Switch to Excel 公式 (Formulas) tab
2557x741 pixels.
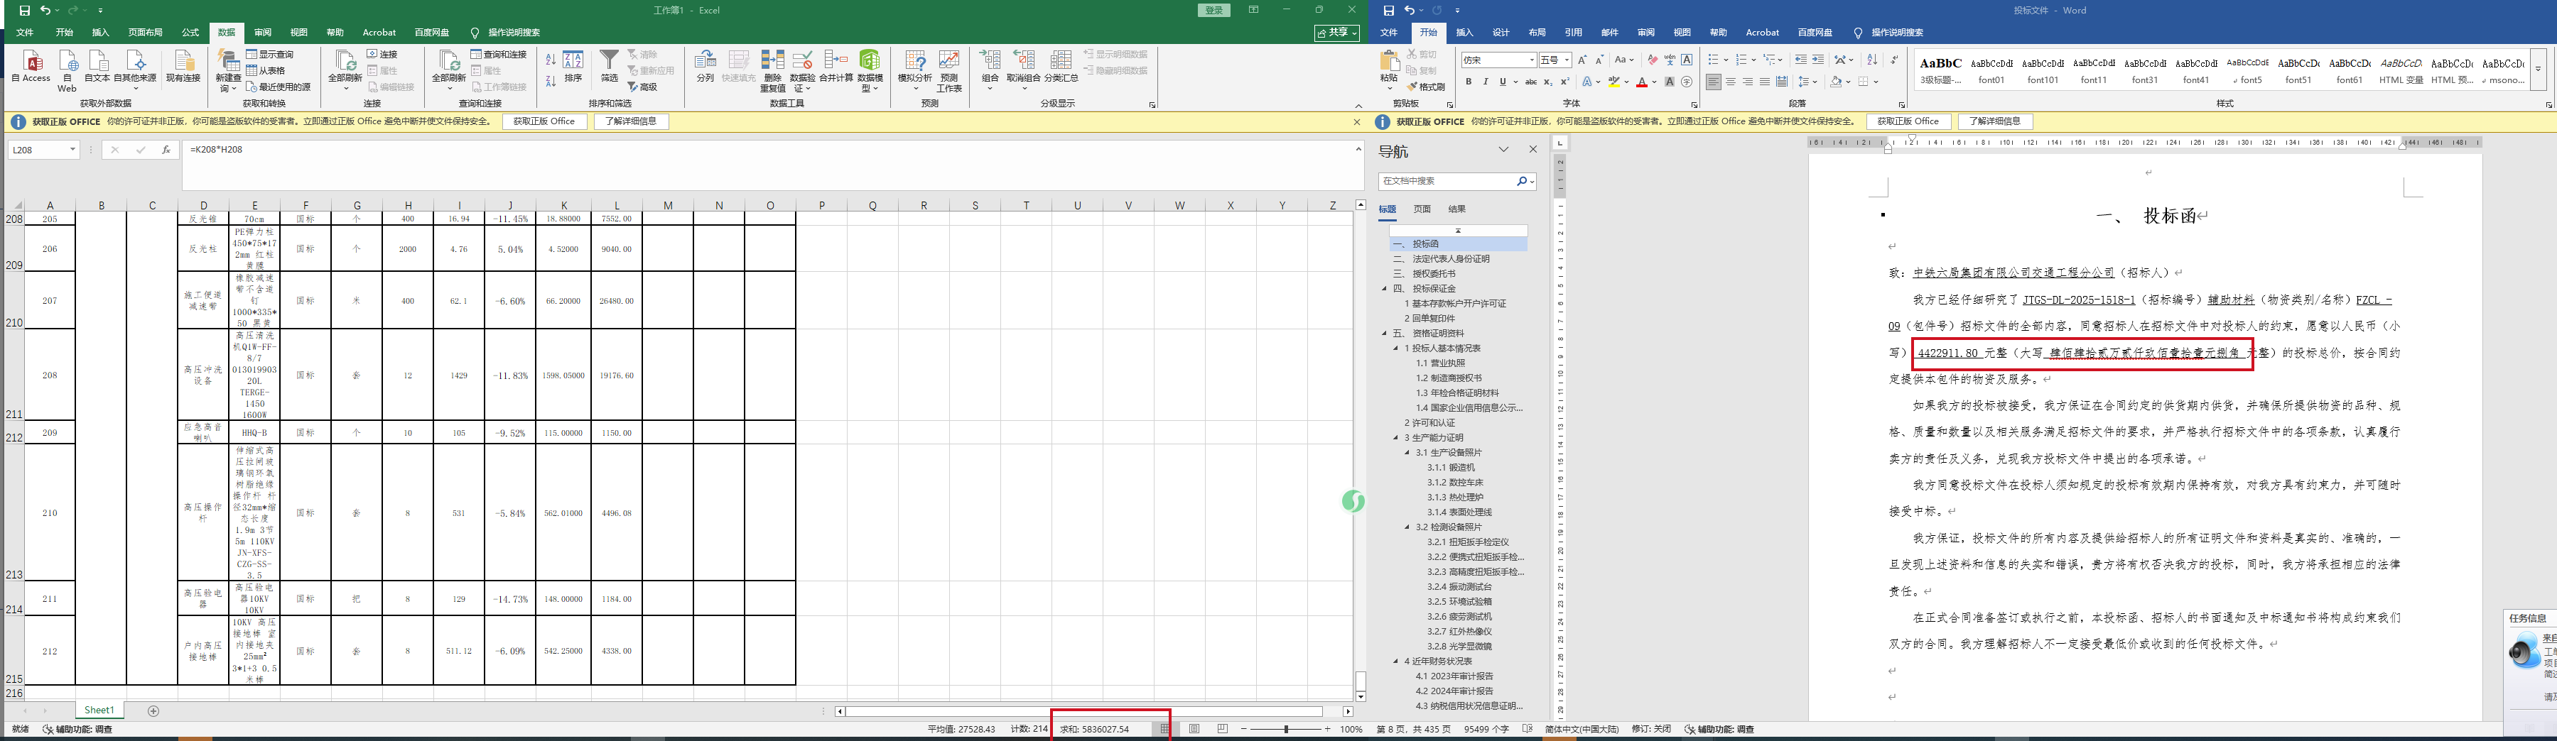point(190,33)
